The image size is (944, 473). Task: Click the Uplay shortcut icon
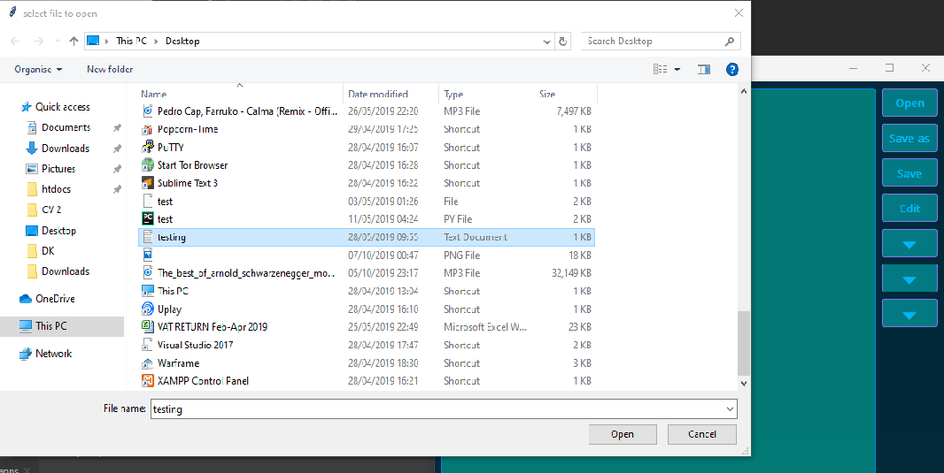pyautogui.click(x=149, y=309)
